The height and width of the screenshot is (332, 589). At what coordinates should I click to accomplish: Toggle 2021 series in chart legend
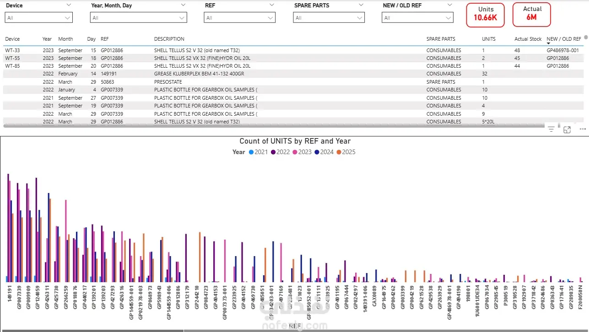258,152
